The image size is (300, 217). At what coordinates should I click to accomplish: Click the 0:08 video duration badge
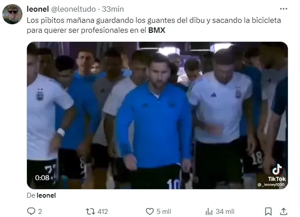(42, 178)
